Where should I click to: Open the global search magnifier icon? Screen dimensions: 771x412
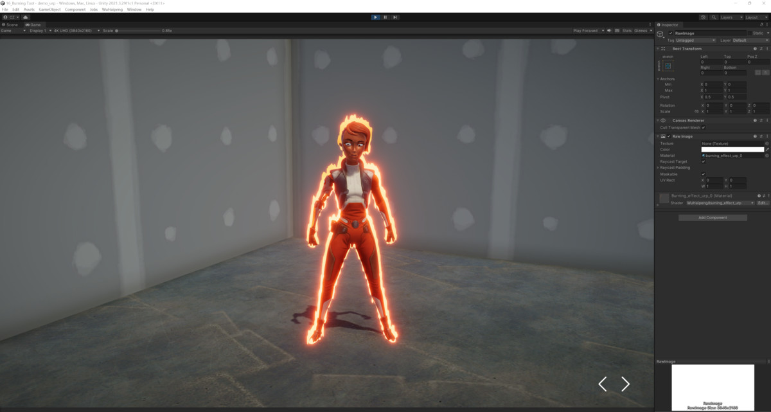[x=714, y=17]
